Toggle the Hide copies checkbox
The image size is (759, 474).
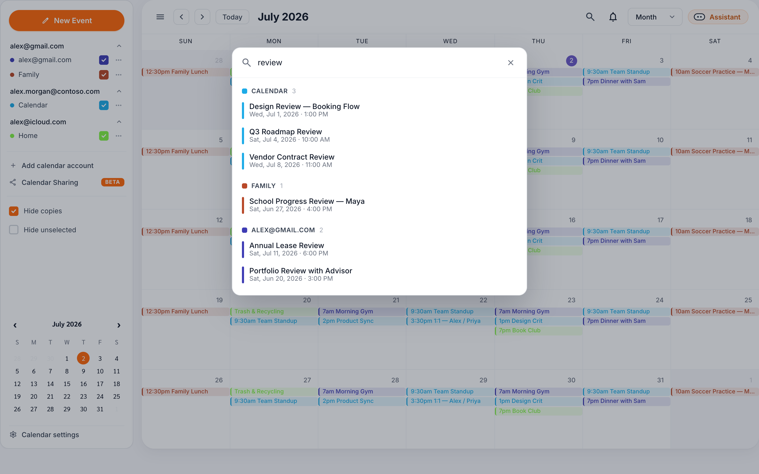point(14,211)
